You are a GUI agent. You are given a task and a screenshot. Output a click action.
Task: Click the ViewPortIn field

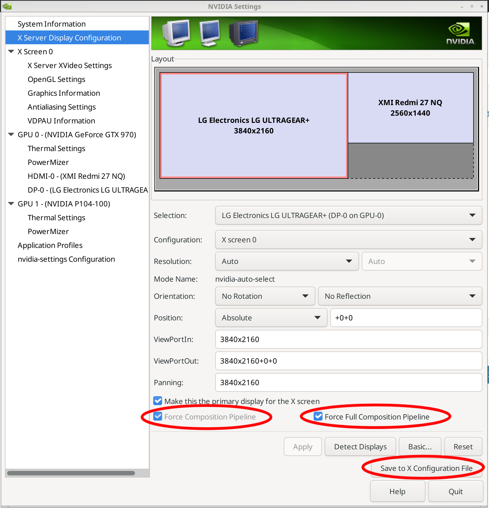click(348, 339)
